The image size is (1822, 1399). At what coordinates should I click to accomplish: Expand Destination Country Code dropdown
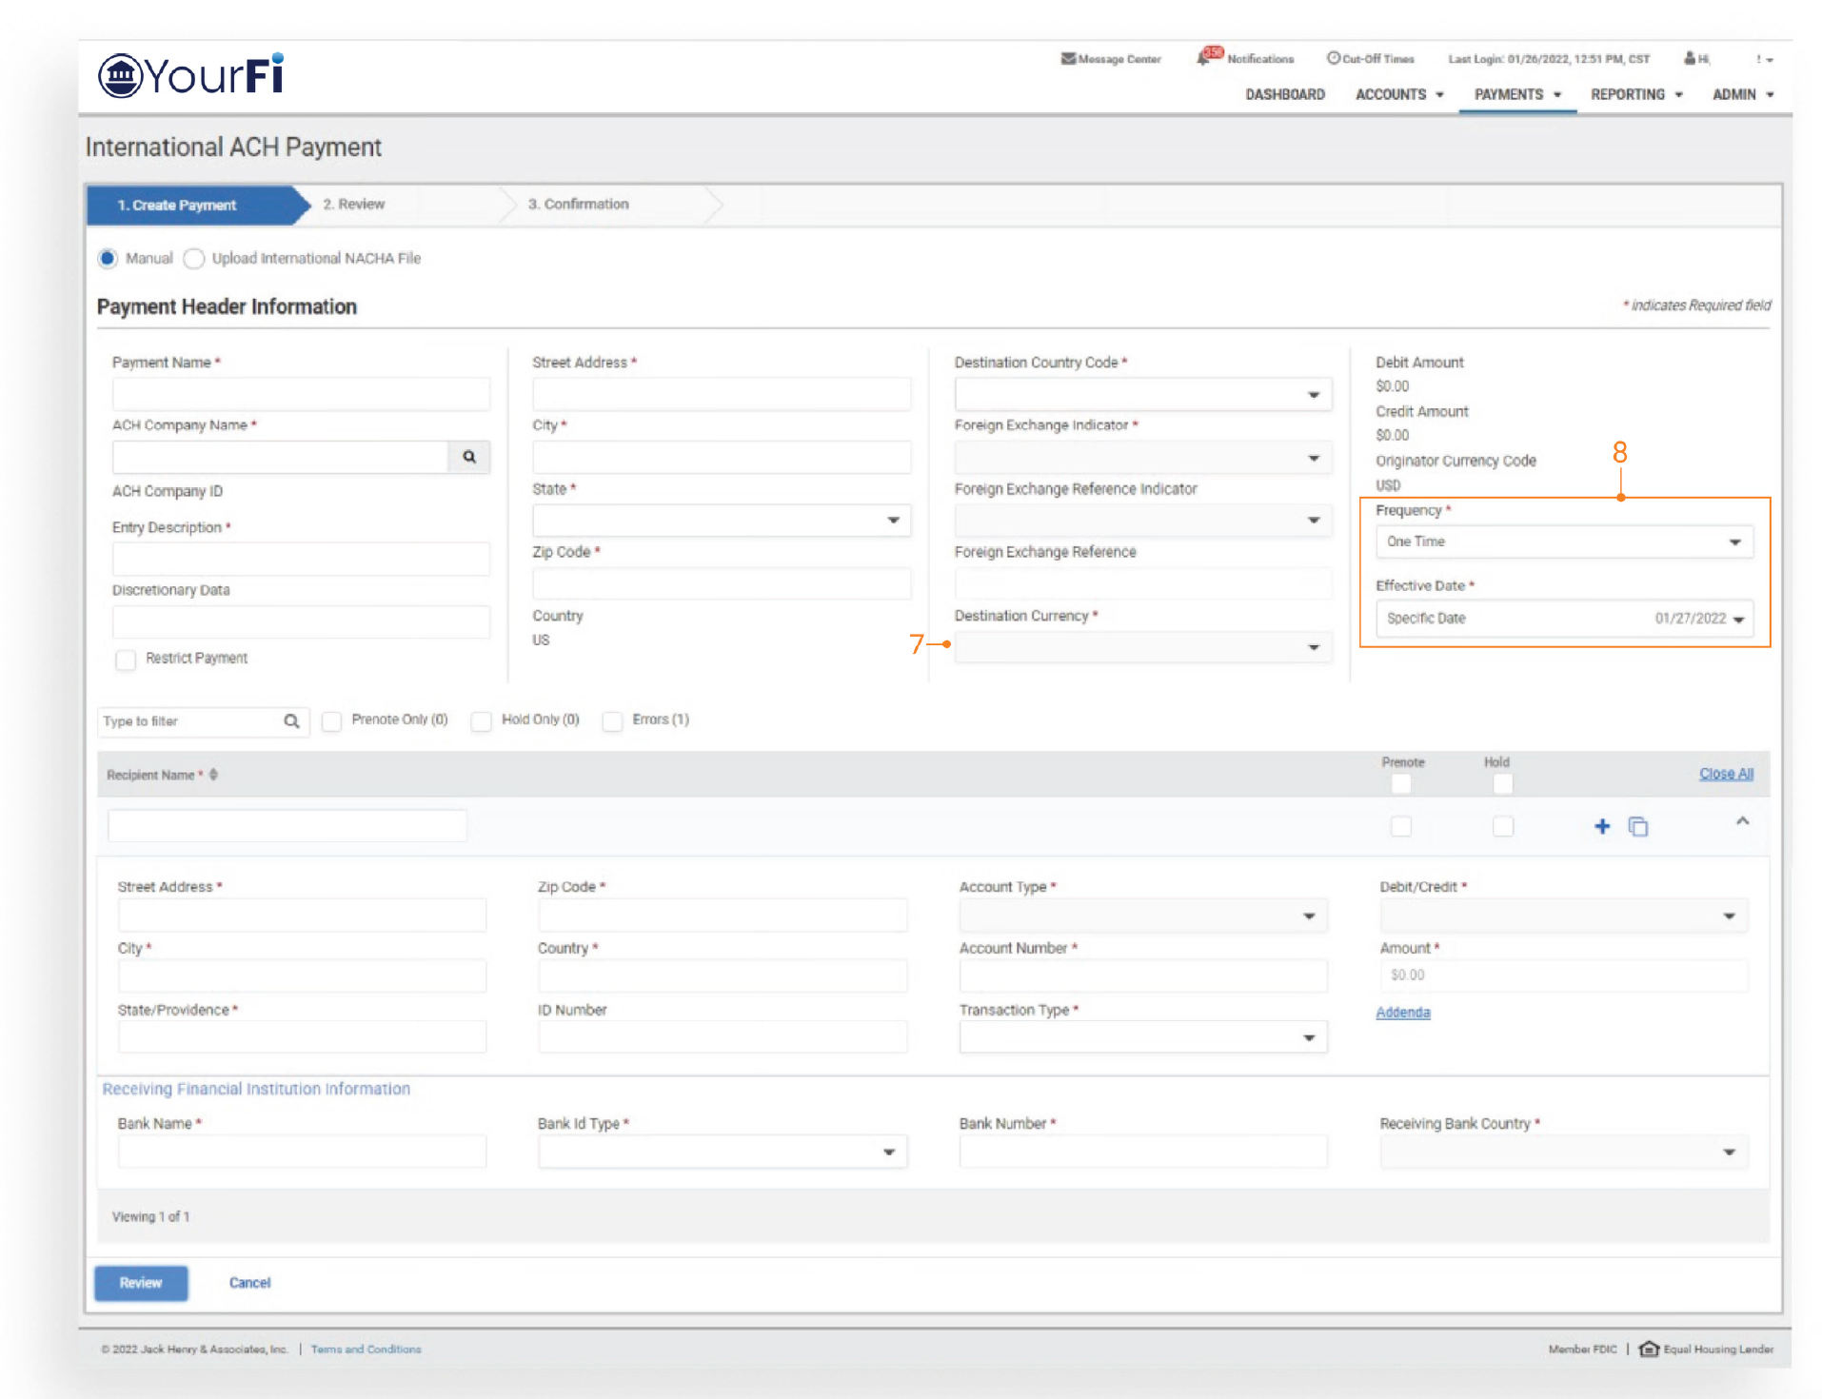pyautogui.click(x=1141, y=394)
